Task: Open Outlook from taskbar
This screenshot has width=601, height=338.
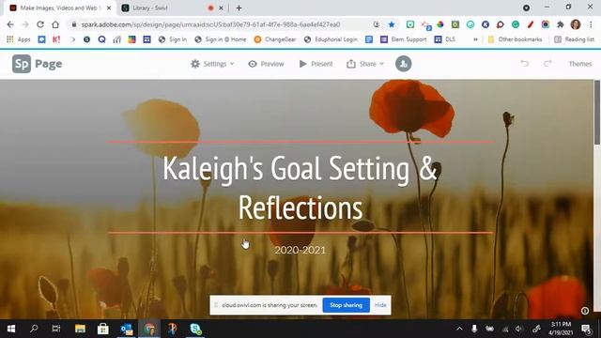Action: coord(126,329)
